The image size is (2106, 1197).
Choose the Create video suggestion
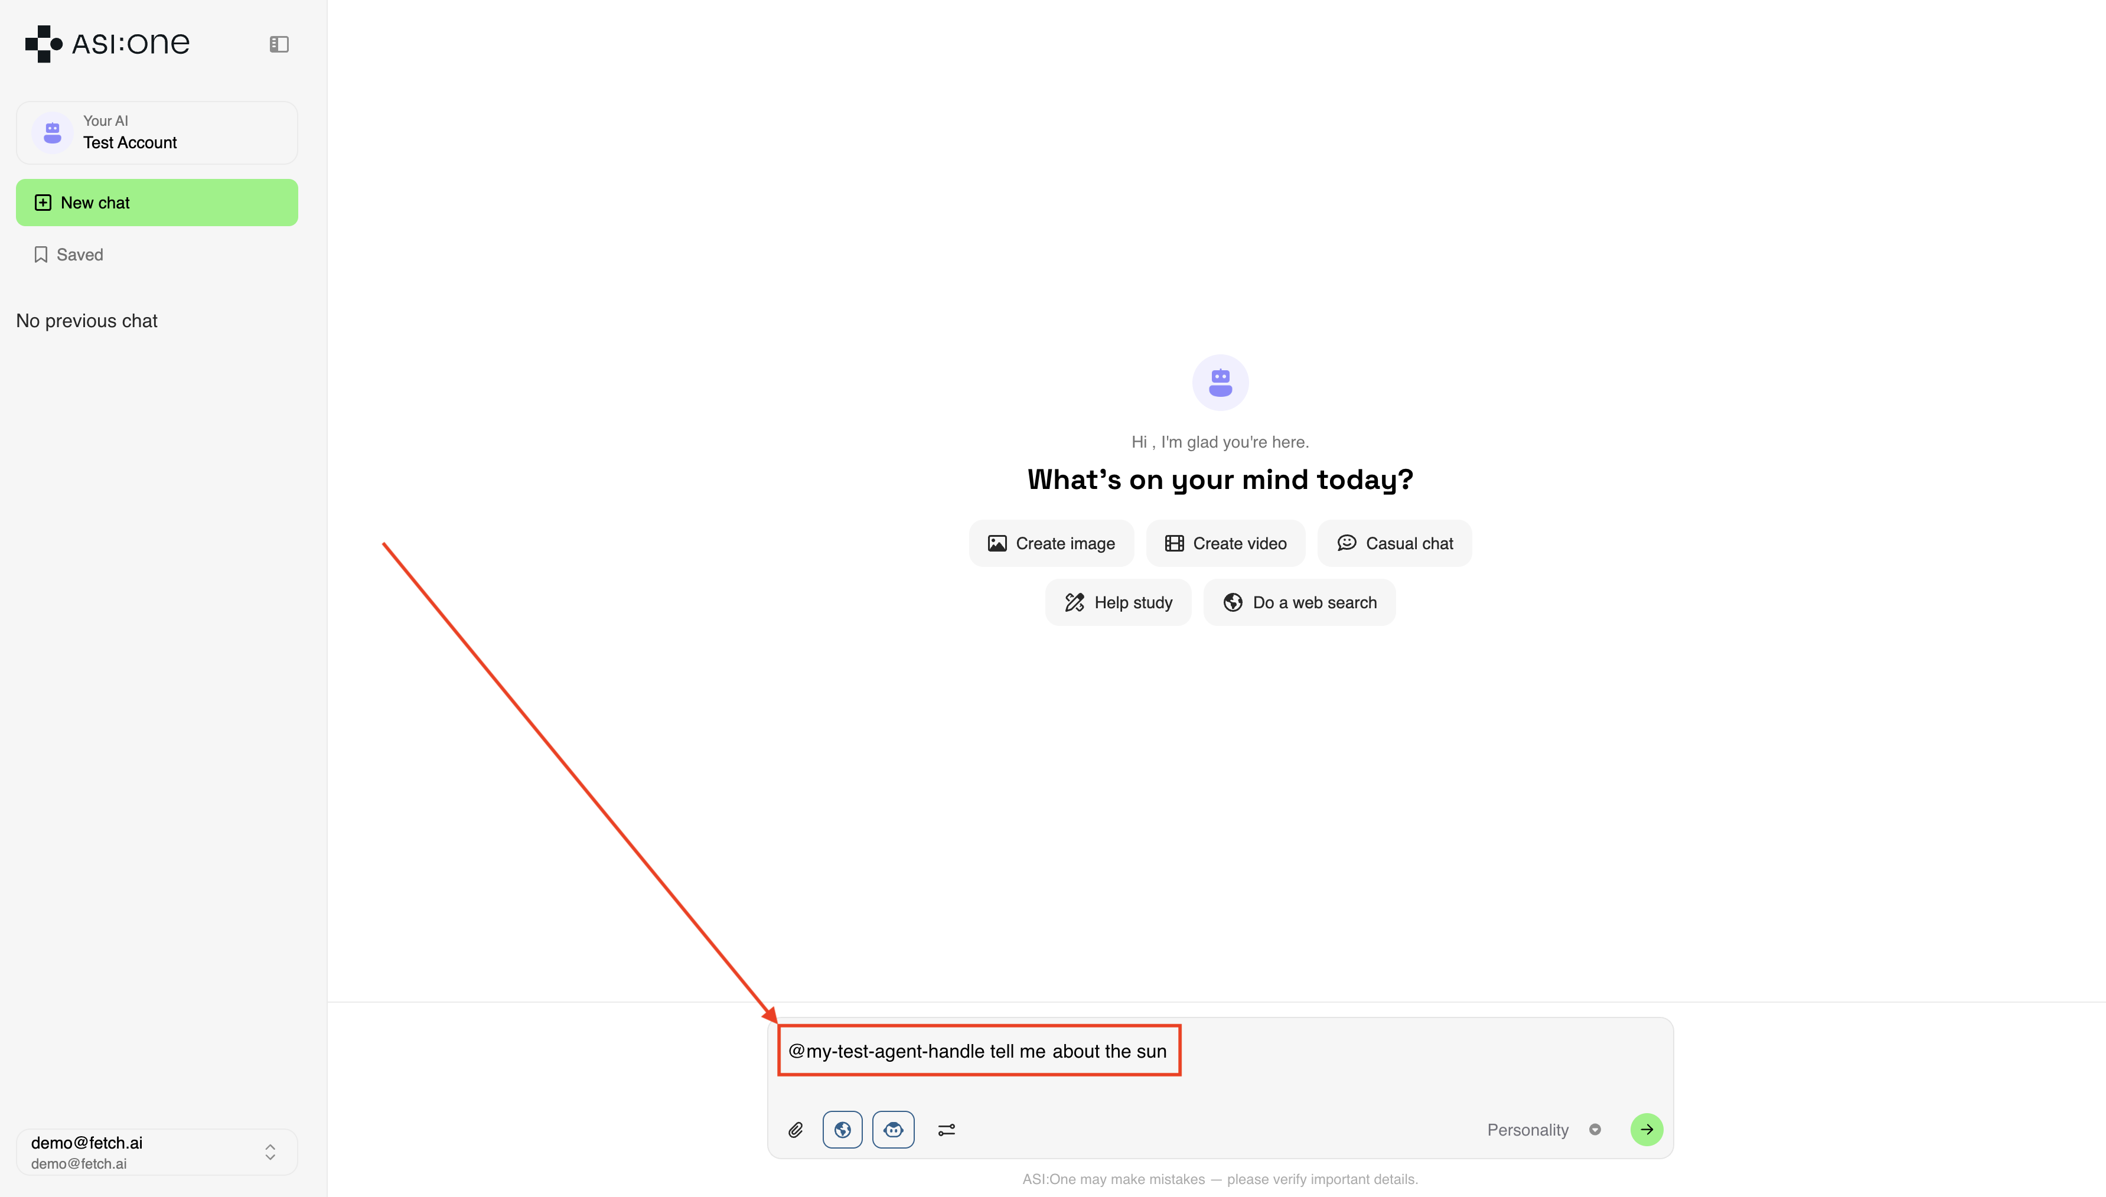[1225, 543]
